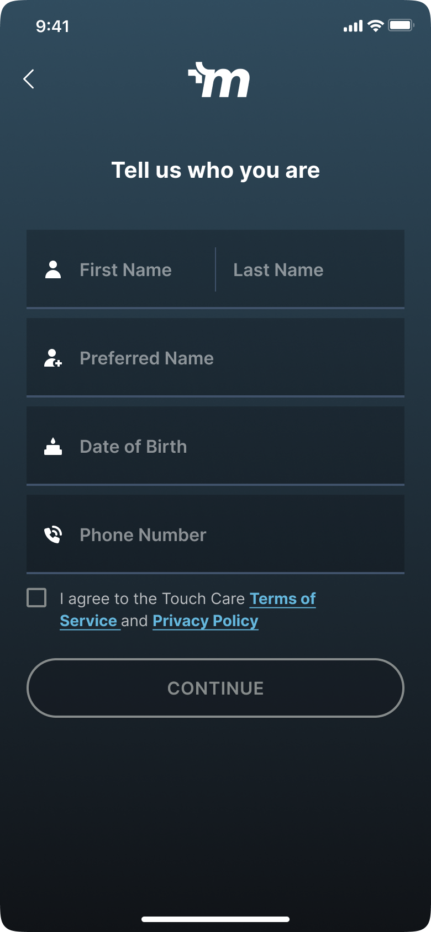Image resolution: width=431 pixels, height=932 pixels.
Task: Tap the 9:41 clock in status bar
Action: coord(52,26)
